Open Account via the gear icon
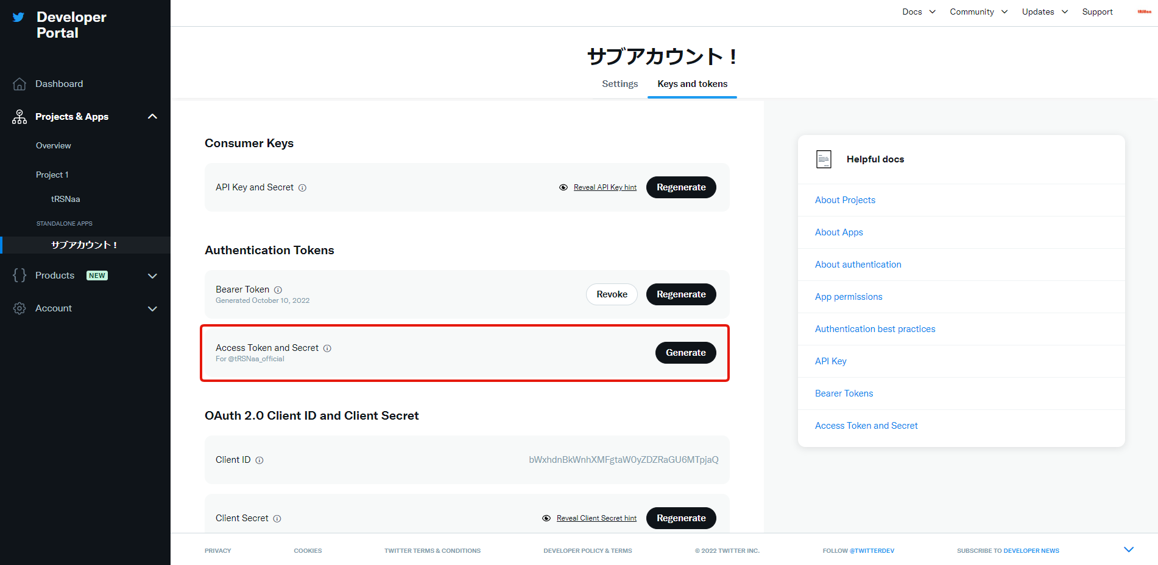Image resolution: width=1158 pixels, height=565 pixels. click(x=19, y=308)
